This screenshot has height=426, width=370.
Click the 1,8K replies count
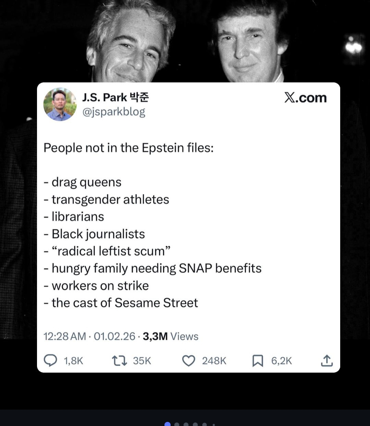[x=73, y=361]
